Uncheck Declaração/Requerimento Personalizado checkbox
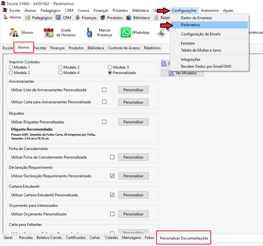Screen dimensions: 263x246 [112, 176]
